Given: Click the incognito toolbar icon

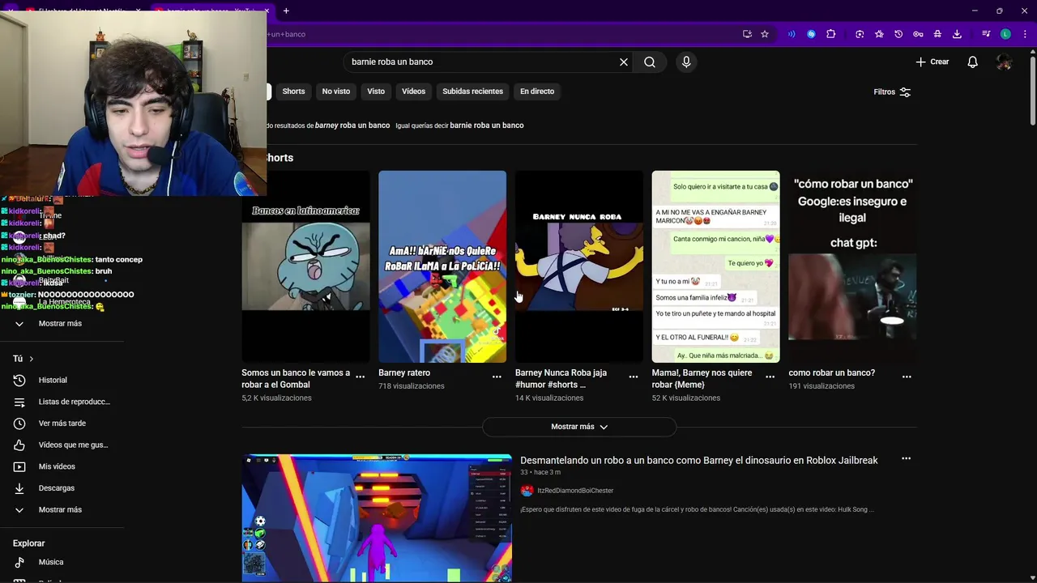Looking at the screenshot, I should point(937,34).
